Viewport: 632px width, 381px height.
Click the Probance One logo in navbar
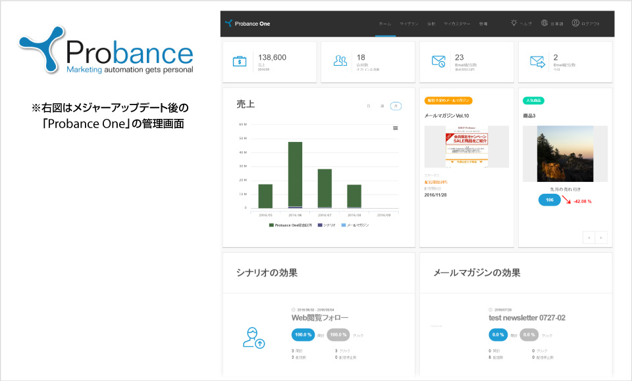tap(248, 24)
